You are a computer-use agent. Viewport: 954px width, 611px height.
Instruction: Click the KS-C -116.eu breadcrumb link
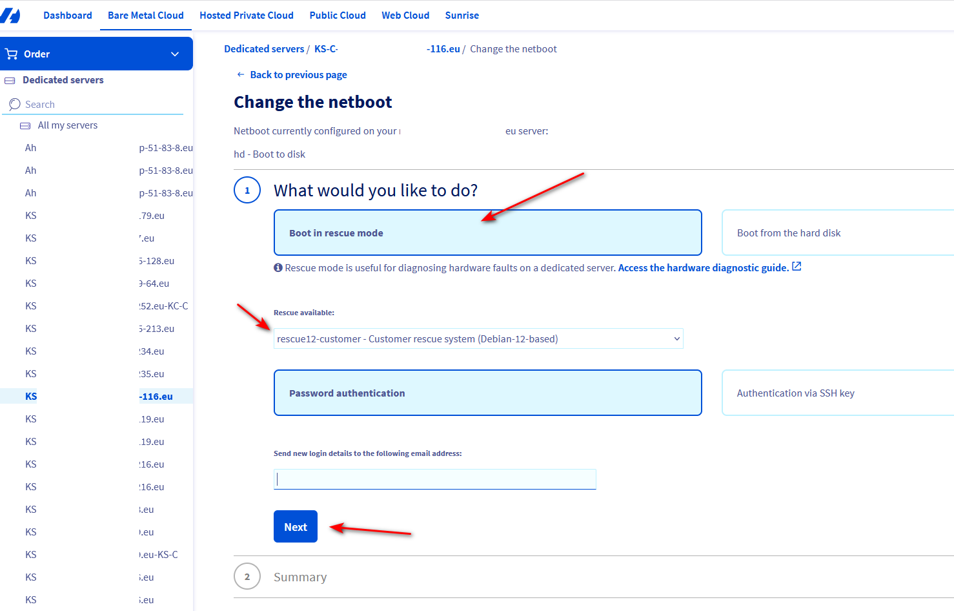coord(387,49)
